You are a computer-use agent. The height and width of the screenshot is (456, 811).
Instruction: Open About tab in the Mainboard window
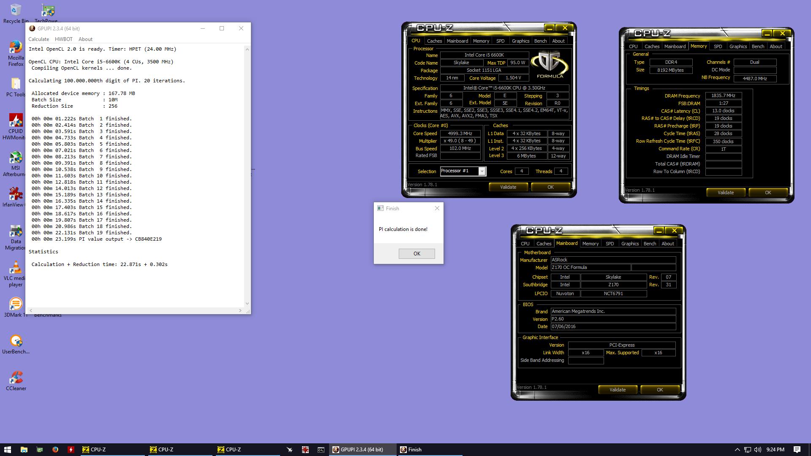[x=667, y=244]
